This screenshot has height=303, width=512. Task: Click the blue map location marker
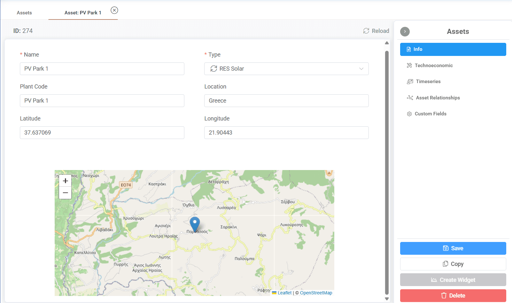pyautogui.click(x=195, y=224)
